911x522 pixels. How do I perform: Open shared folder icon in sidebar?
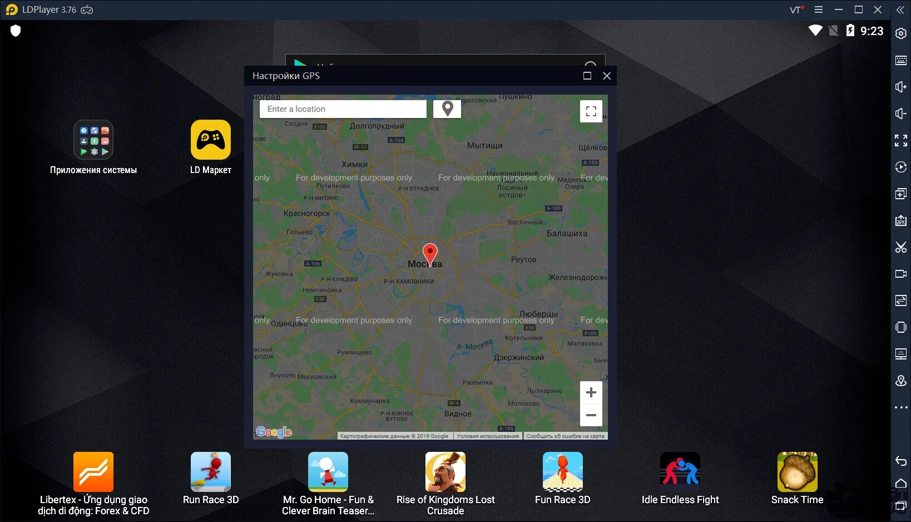(901, 301)
